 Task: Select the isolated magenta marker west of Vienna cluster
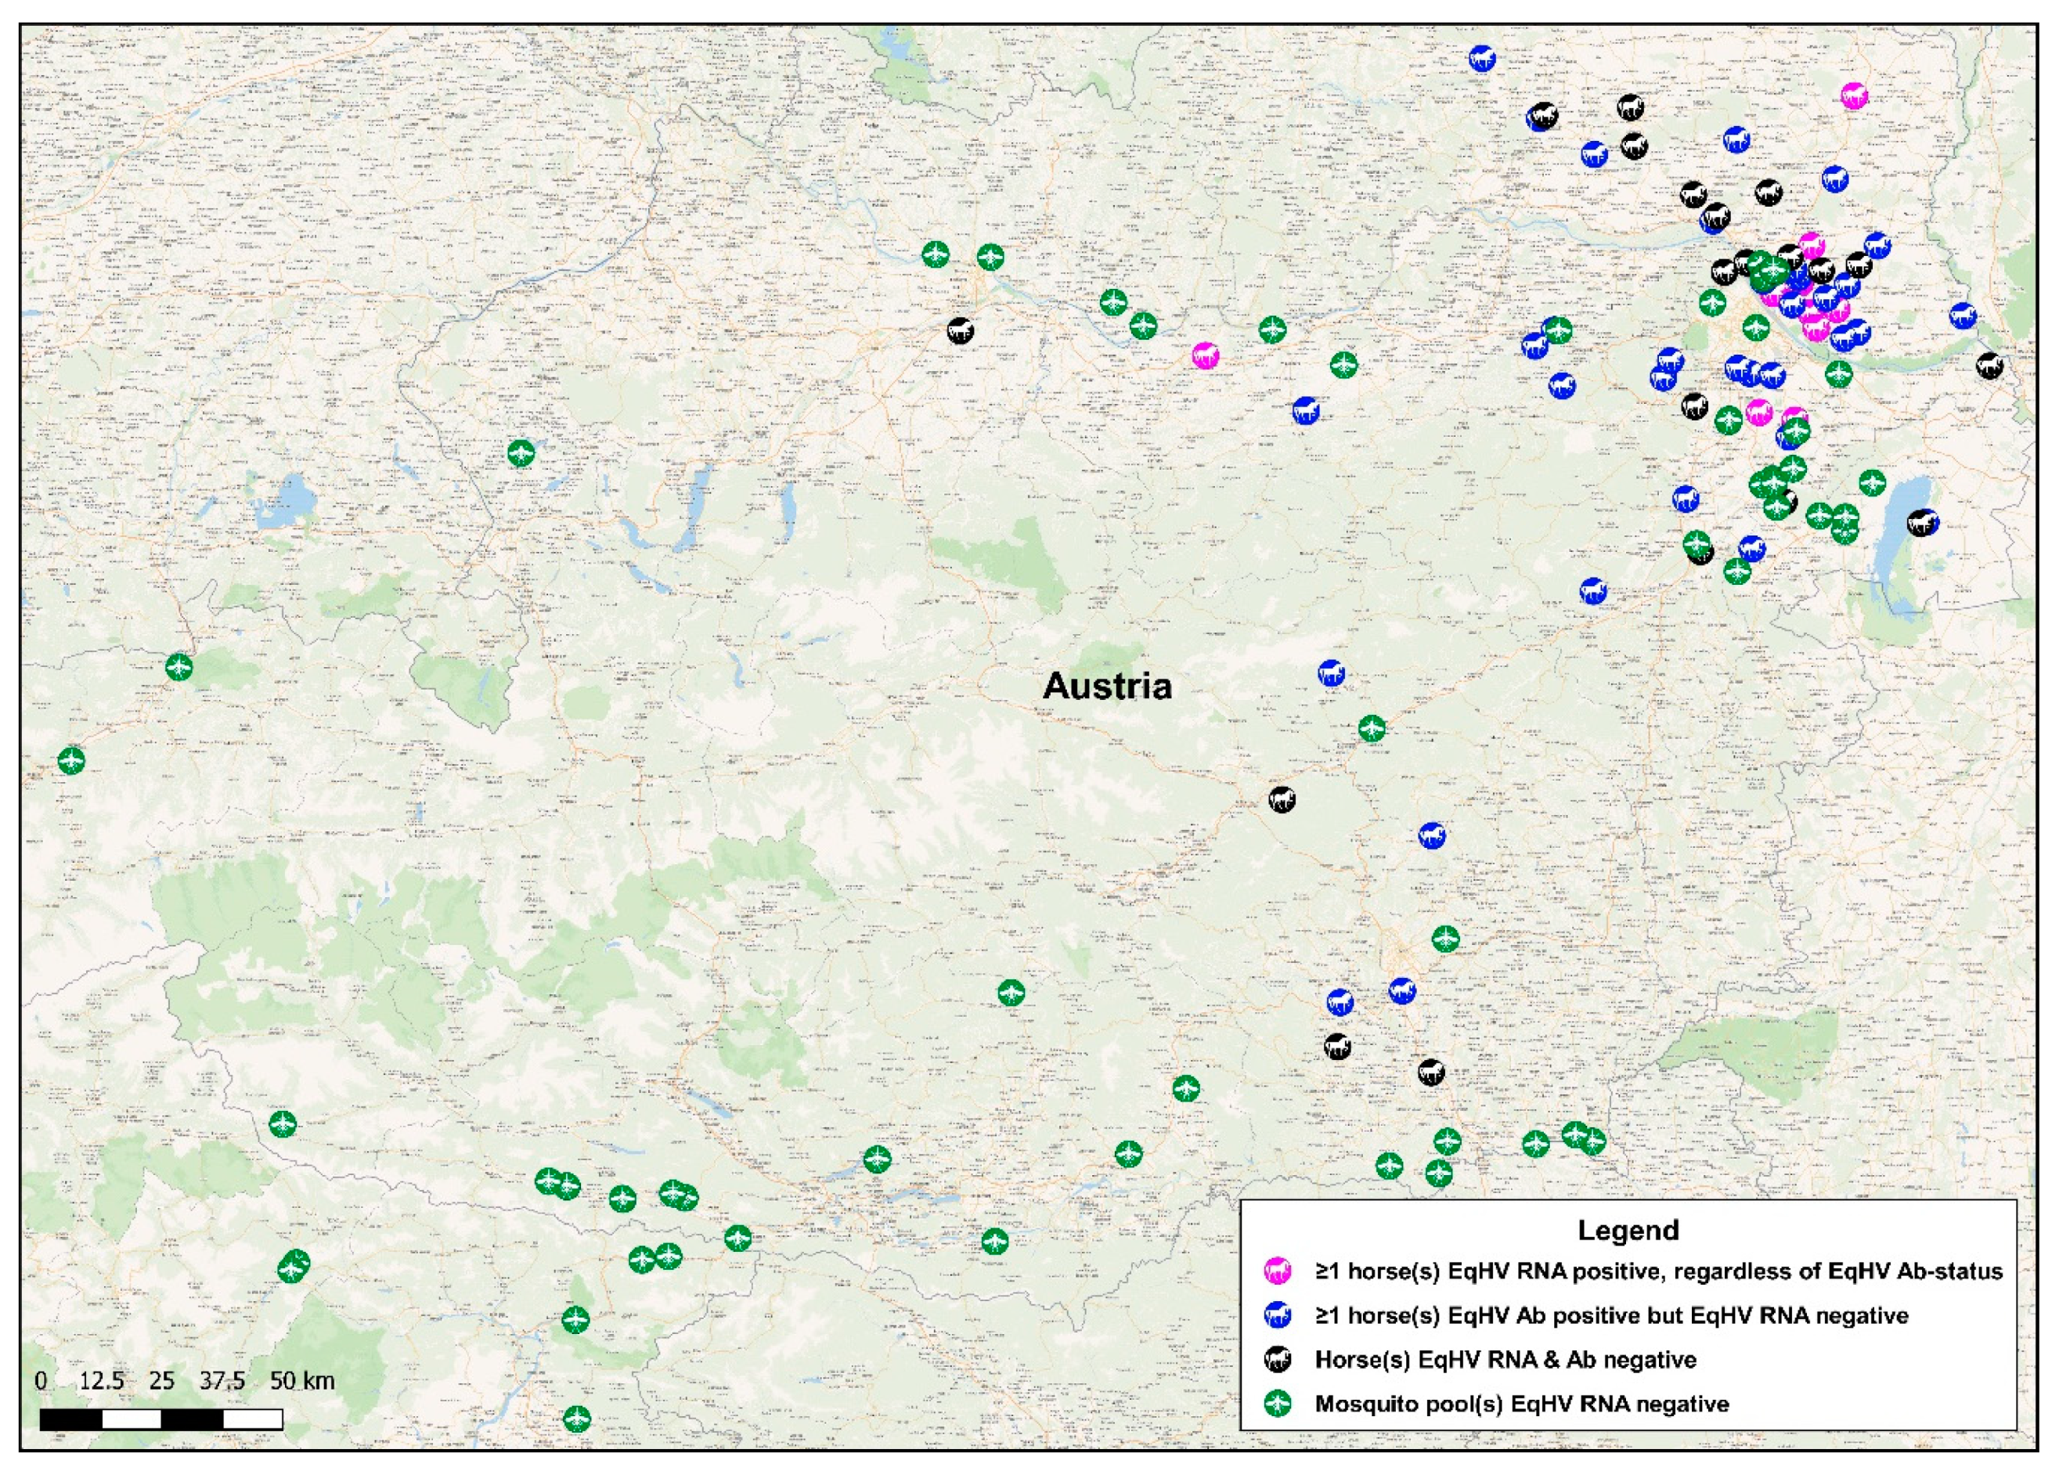[x=1205, y=356]
